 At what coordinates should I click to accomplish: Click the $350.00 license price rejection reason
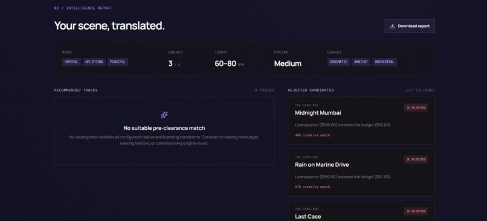(343, 177)
